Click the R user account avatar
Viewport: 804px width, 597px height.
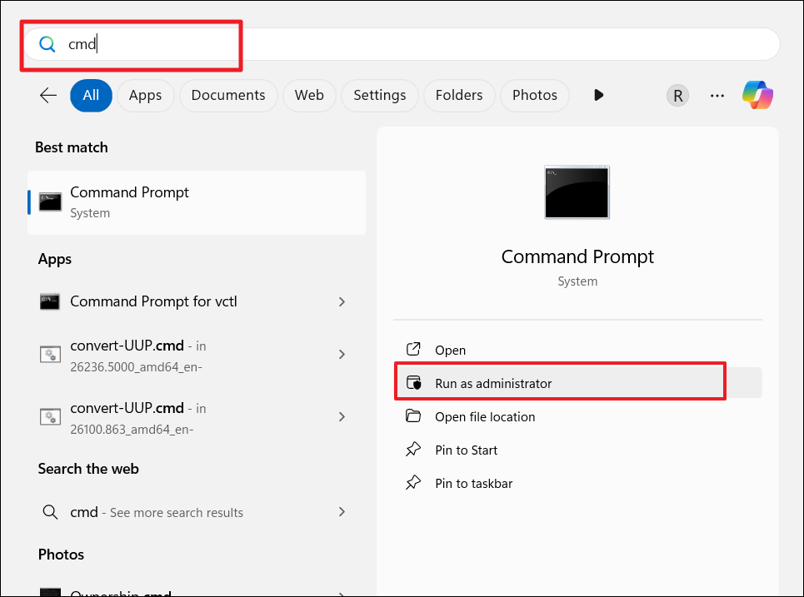677,96
